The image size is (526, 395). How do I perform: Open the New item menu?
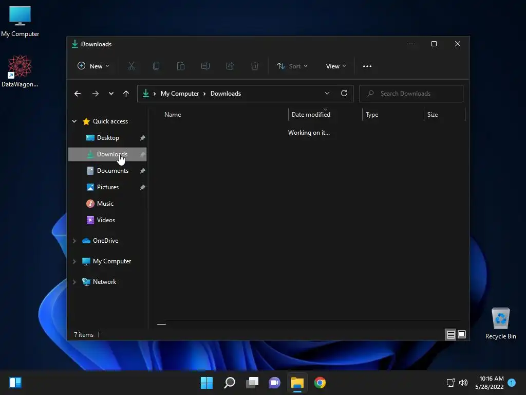(93, 66)
